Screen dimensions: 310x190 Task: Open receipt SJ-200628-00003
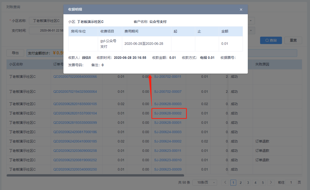(168, 104)
